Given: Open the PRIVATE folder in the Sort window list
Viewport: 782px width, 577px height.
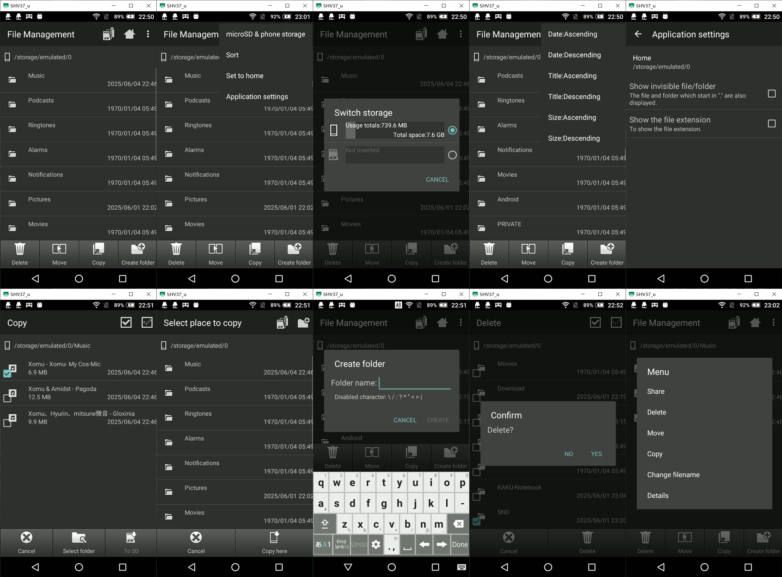Looking at the screenshot, I should (548, 228).
